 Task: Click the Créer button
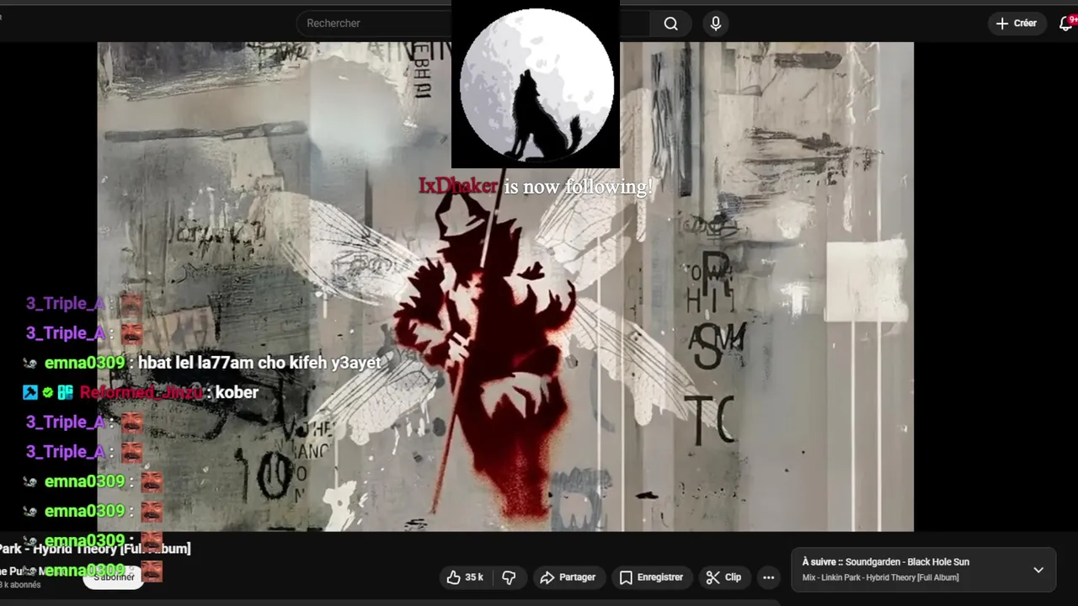click(1017, 24)
